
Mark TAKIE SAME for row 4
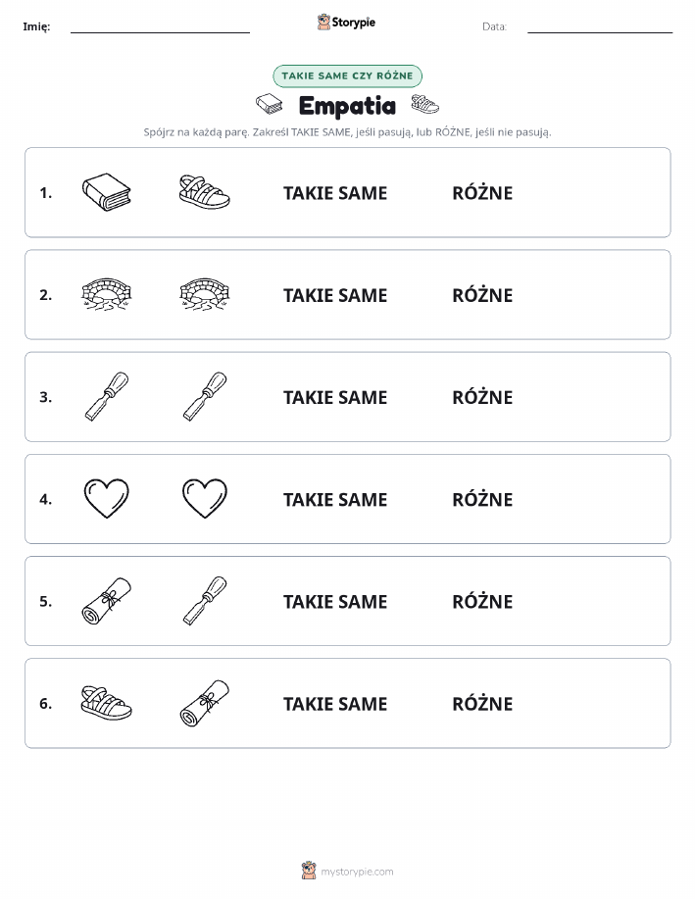tap(335, 499)
